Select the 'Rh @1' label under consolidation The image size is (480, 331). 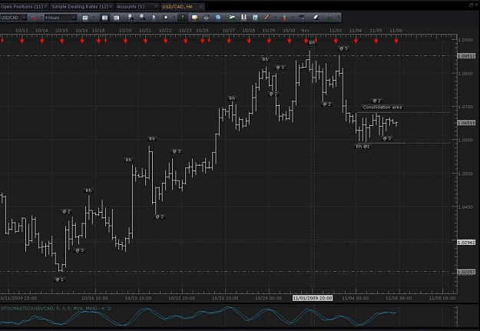tap(362, 147)
